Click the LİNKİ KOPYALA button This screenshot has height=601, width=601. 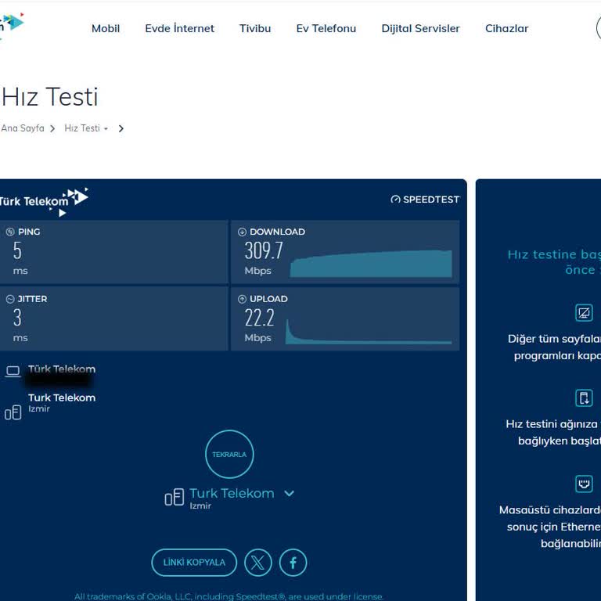[194, 563]
